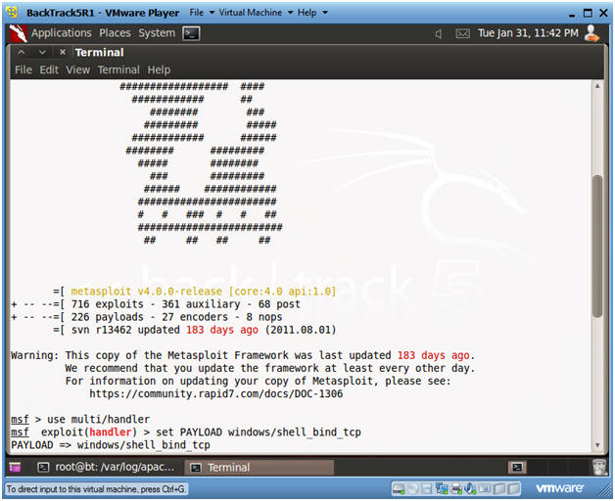Click the terminal scrollbar up arrow
Image resolution: width=615 pixels, height=501 pixels.
coord(597,86)
